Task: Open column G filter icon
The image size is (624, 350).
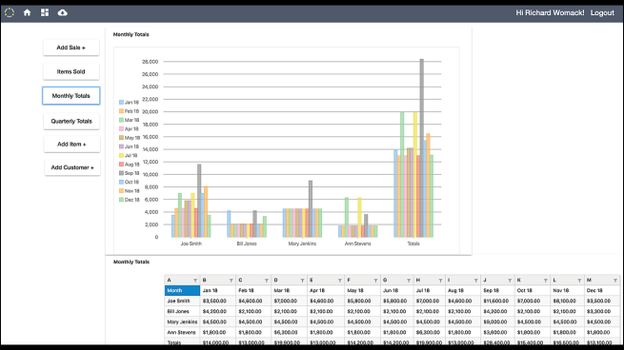Action: tap(409, 281)
